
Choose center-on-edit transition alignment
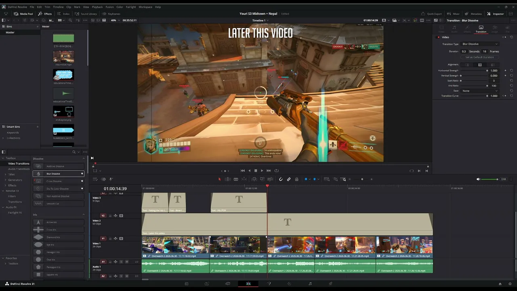point(480,65)
